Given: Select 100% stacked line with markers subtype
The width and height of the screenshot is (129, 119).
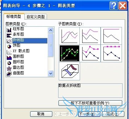Looking at the screenshot, I should 111,53.
